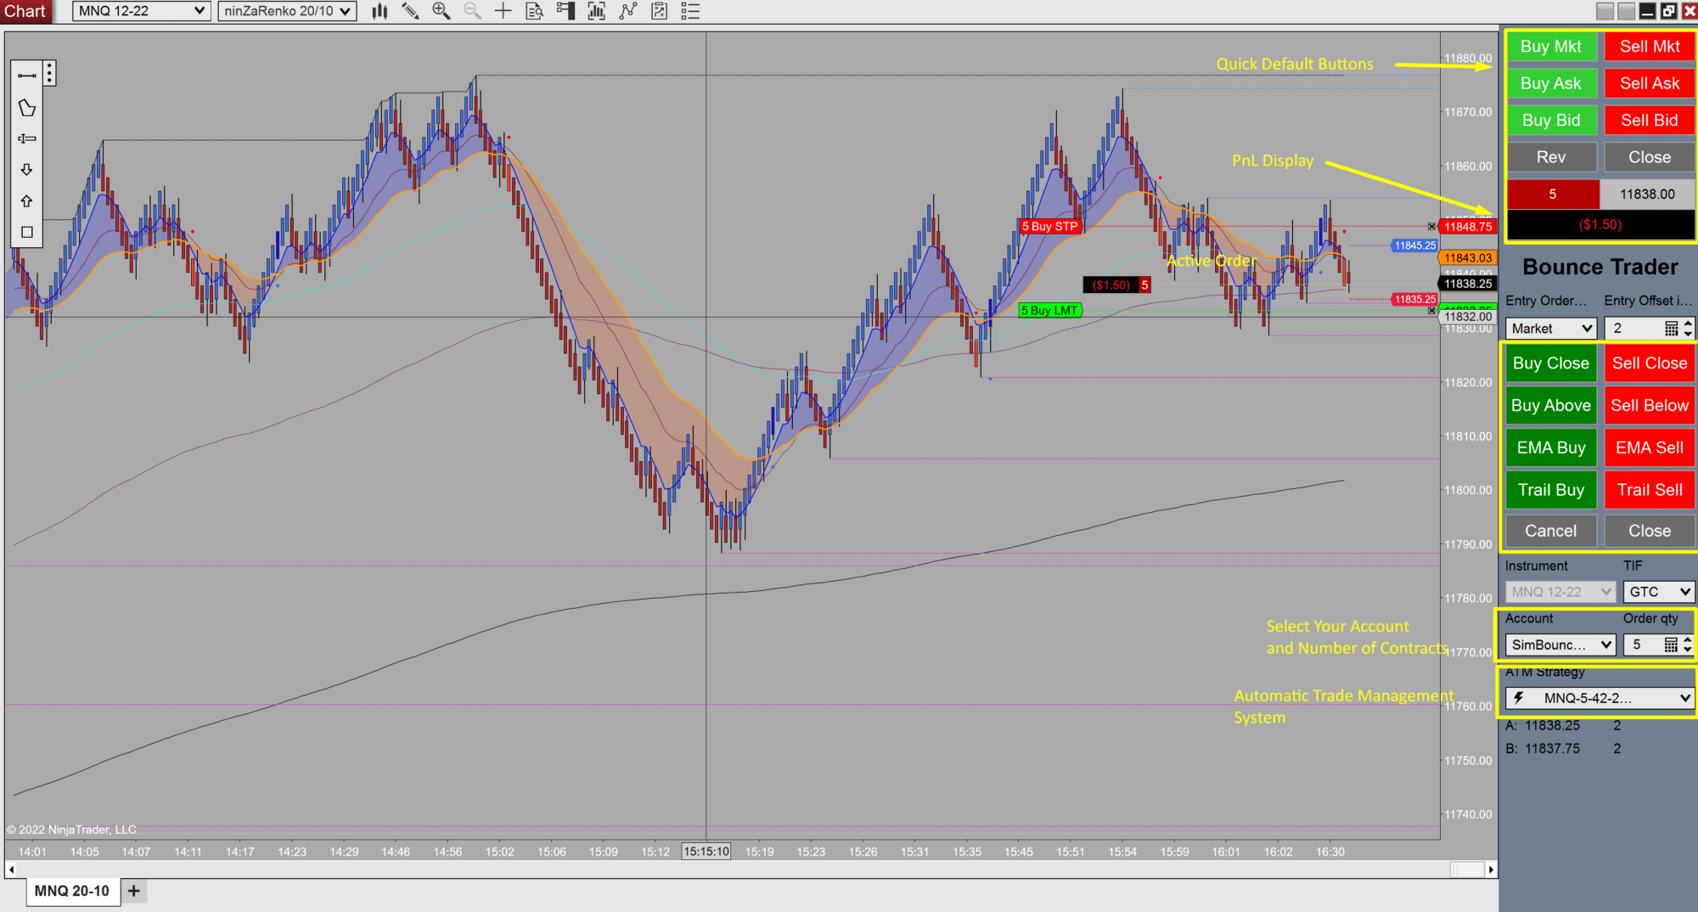This screenshot has height=912, width=1698.
Task: Click the indicators squiggly line icon
Action: 627,11
